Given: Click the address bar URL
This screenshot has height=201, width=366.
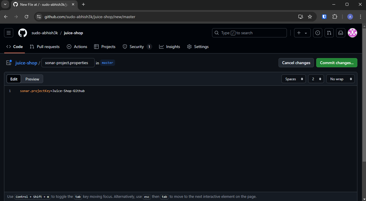Looking at the screenshot, I should pyautogui.click(x=90, y=17).
